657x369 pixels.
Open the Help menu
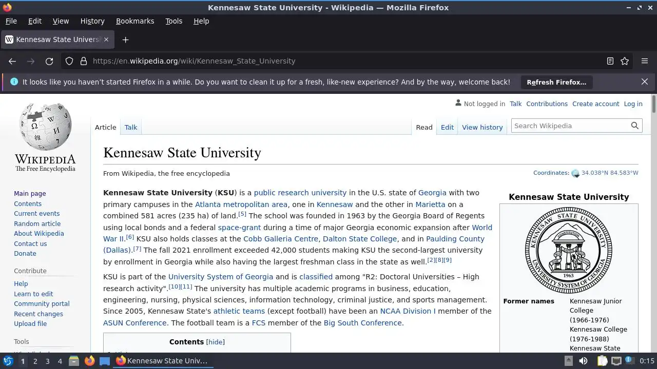(201, 21)
